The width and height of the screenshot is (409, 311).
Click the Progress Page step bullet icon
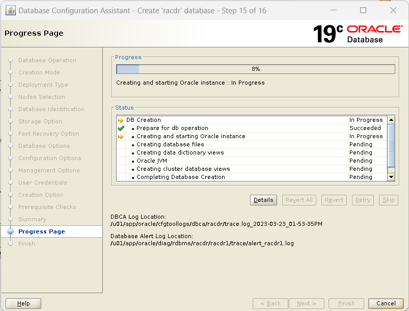click(x=10, y=231)
